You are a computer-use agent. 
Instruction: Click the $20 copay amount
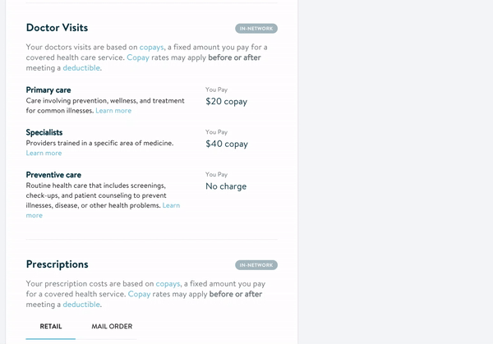[x=227, y=102]
